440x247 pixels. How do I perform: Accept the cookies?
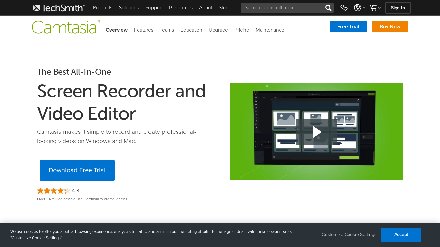point(401,235)
